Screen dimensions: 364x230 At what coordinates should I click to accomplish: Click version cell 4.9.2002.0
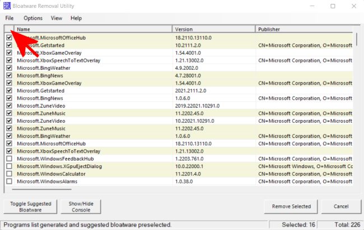(186, 68)
